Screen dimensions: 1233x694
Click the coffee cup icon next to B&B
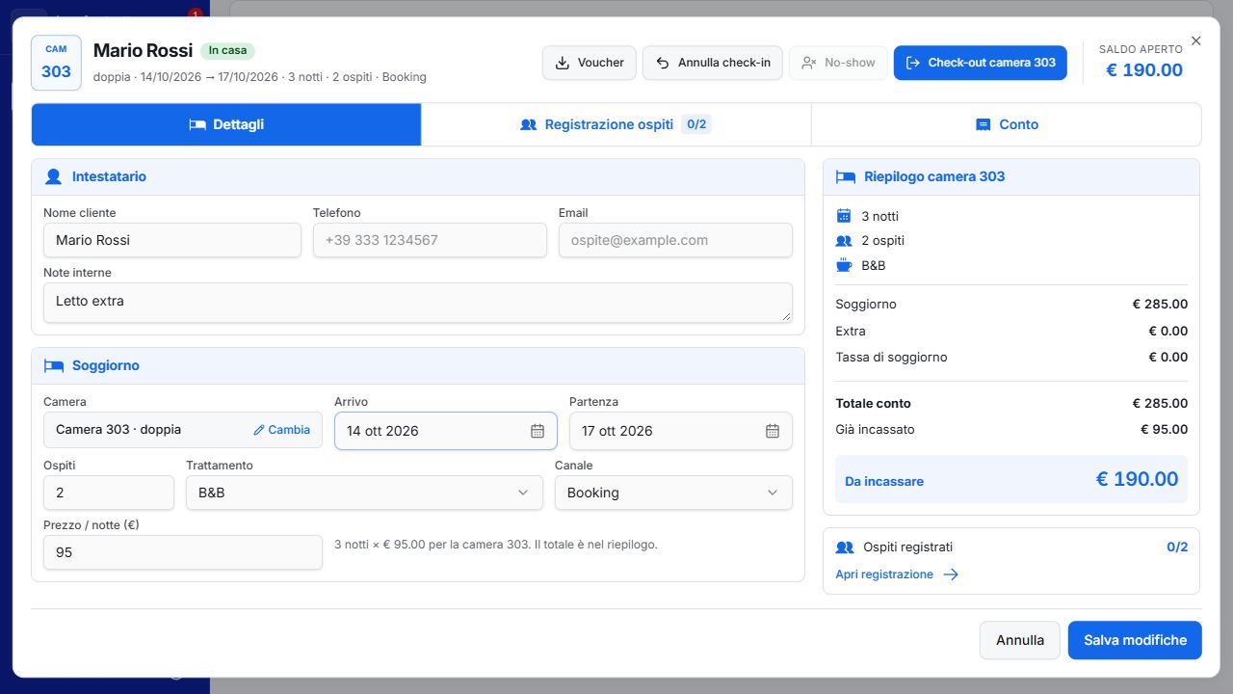click(x=844, y=265)
